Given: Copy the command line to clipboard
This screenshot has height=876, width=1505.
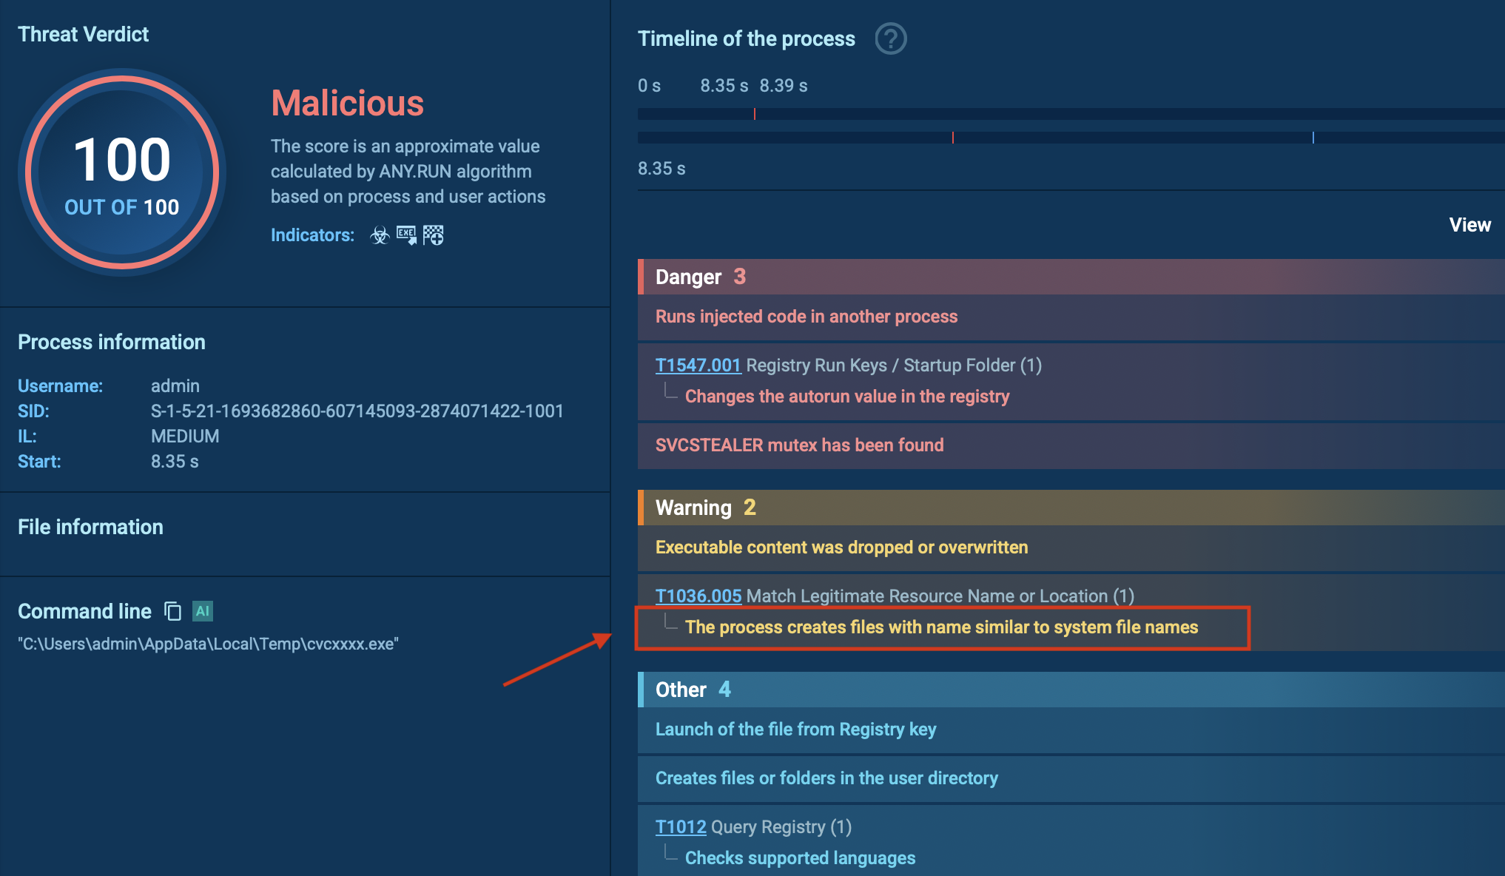Looking at the screenshot, I should pos(172,611).
